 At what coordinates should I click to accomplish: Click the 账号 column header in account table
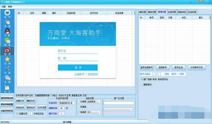[151, 18]
